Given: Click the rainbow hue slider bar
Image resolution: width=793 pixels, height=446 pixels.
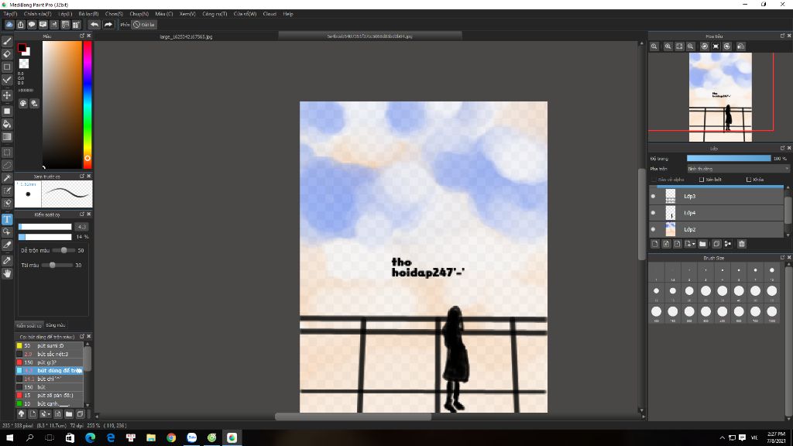Looking at the screenshot, I should 88,105.
